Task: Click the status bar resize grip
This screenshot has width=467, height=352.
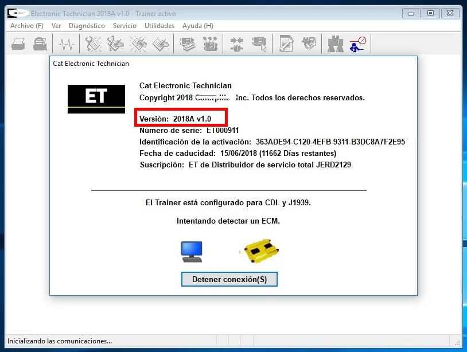Action: coord(457,343)
